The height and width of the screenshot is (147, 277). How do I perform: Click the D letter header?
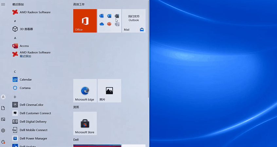click(15, 97)
